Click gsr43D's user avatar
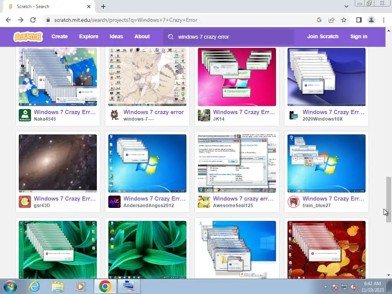392x294 pixels. (x=25, y=202)
